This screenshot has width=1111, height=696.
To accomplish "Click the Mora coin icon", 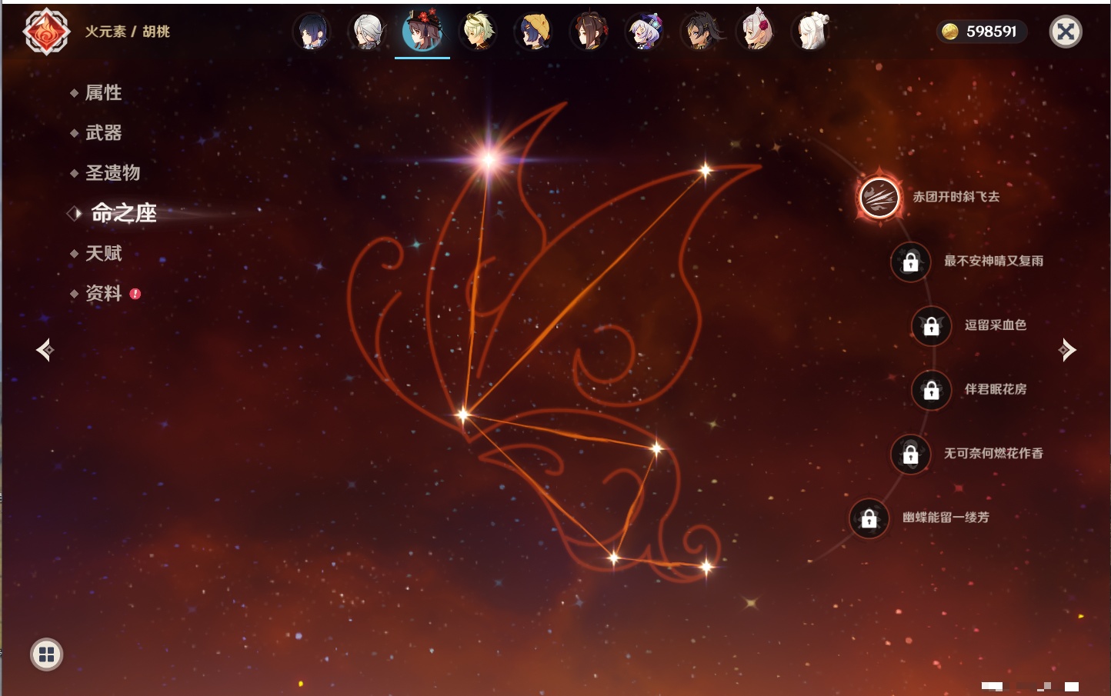I will (x=950, y=32).
